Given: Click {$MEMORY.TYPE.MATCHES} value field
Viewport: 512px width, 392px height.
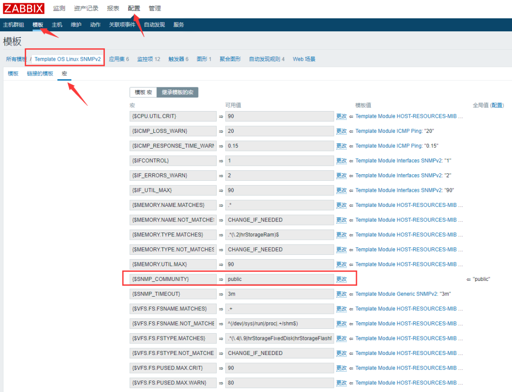Looking at the screenshot, I should click(279, 235).
